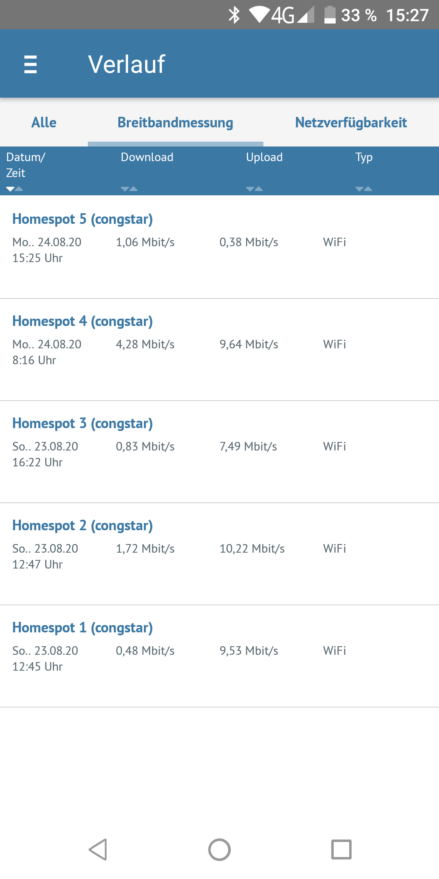Sort by Download speed arrows
439x879 pixels.
[x=129, y=189]
